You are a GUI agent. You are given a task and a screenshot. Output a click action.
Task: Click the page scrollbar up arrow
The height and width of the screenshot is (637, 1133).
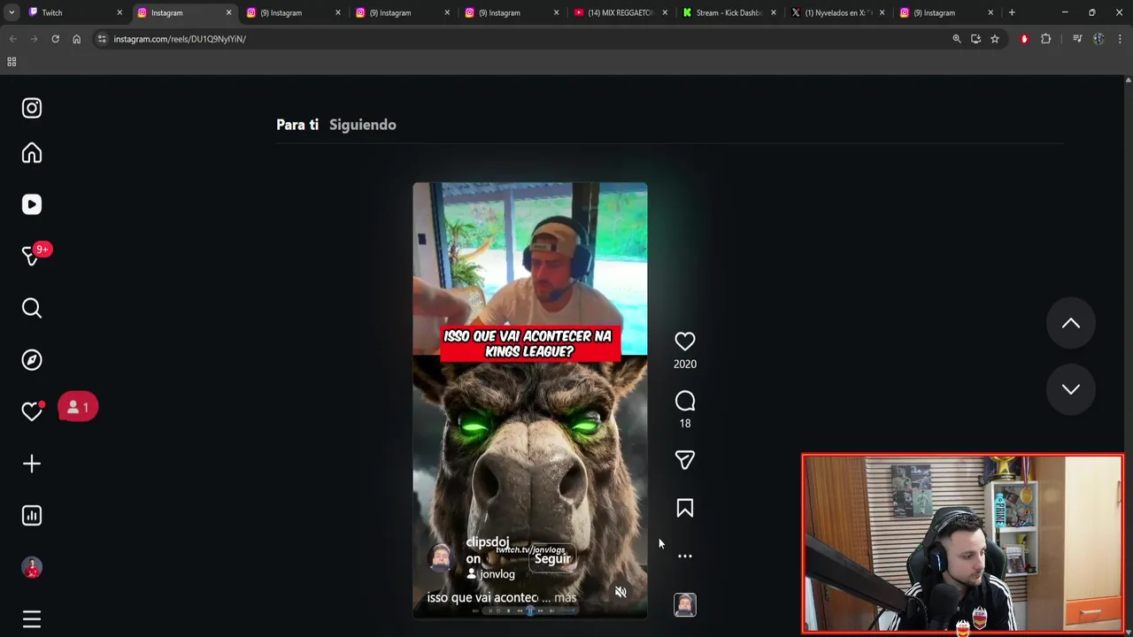pos(1128,81)
